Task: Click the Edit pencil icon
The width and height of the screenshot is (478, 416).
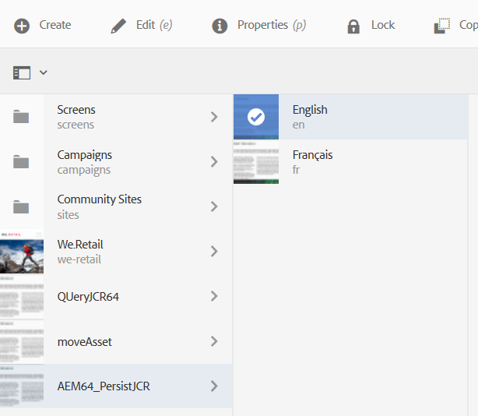Action: pyautogui.click(x=118, y=26)
